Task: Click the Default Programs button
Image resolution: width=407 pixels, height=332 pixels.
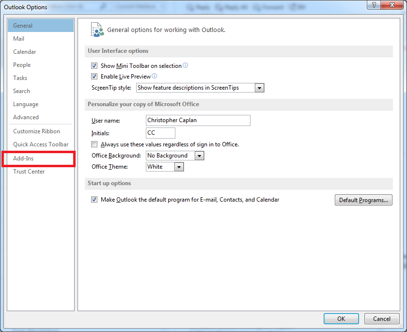Action: pos(363,200)
